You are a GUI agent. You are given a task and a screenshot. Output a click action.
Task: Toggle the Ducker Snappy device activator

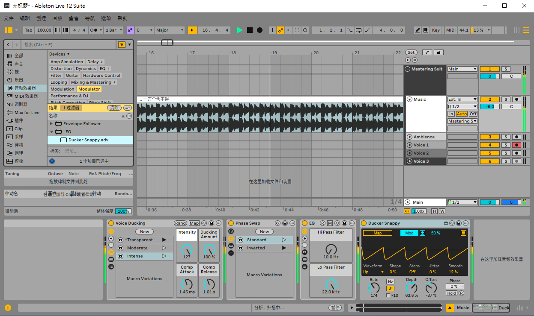[364, 223]
